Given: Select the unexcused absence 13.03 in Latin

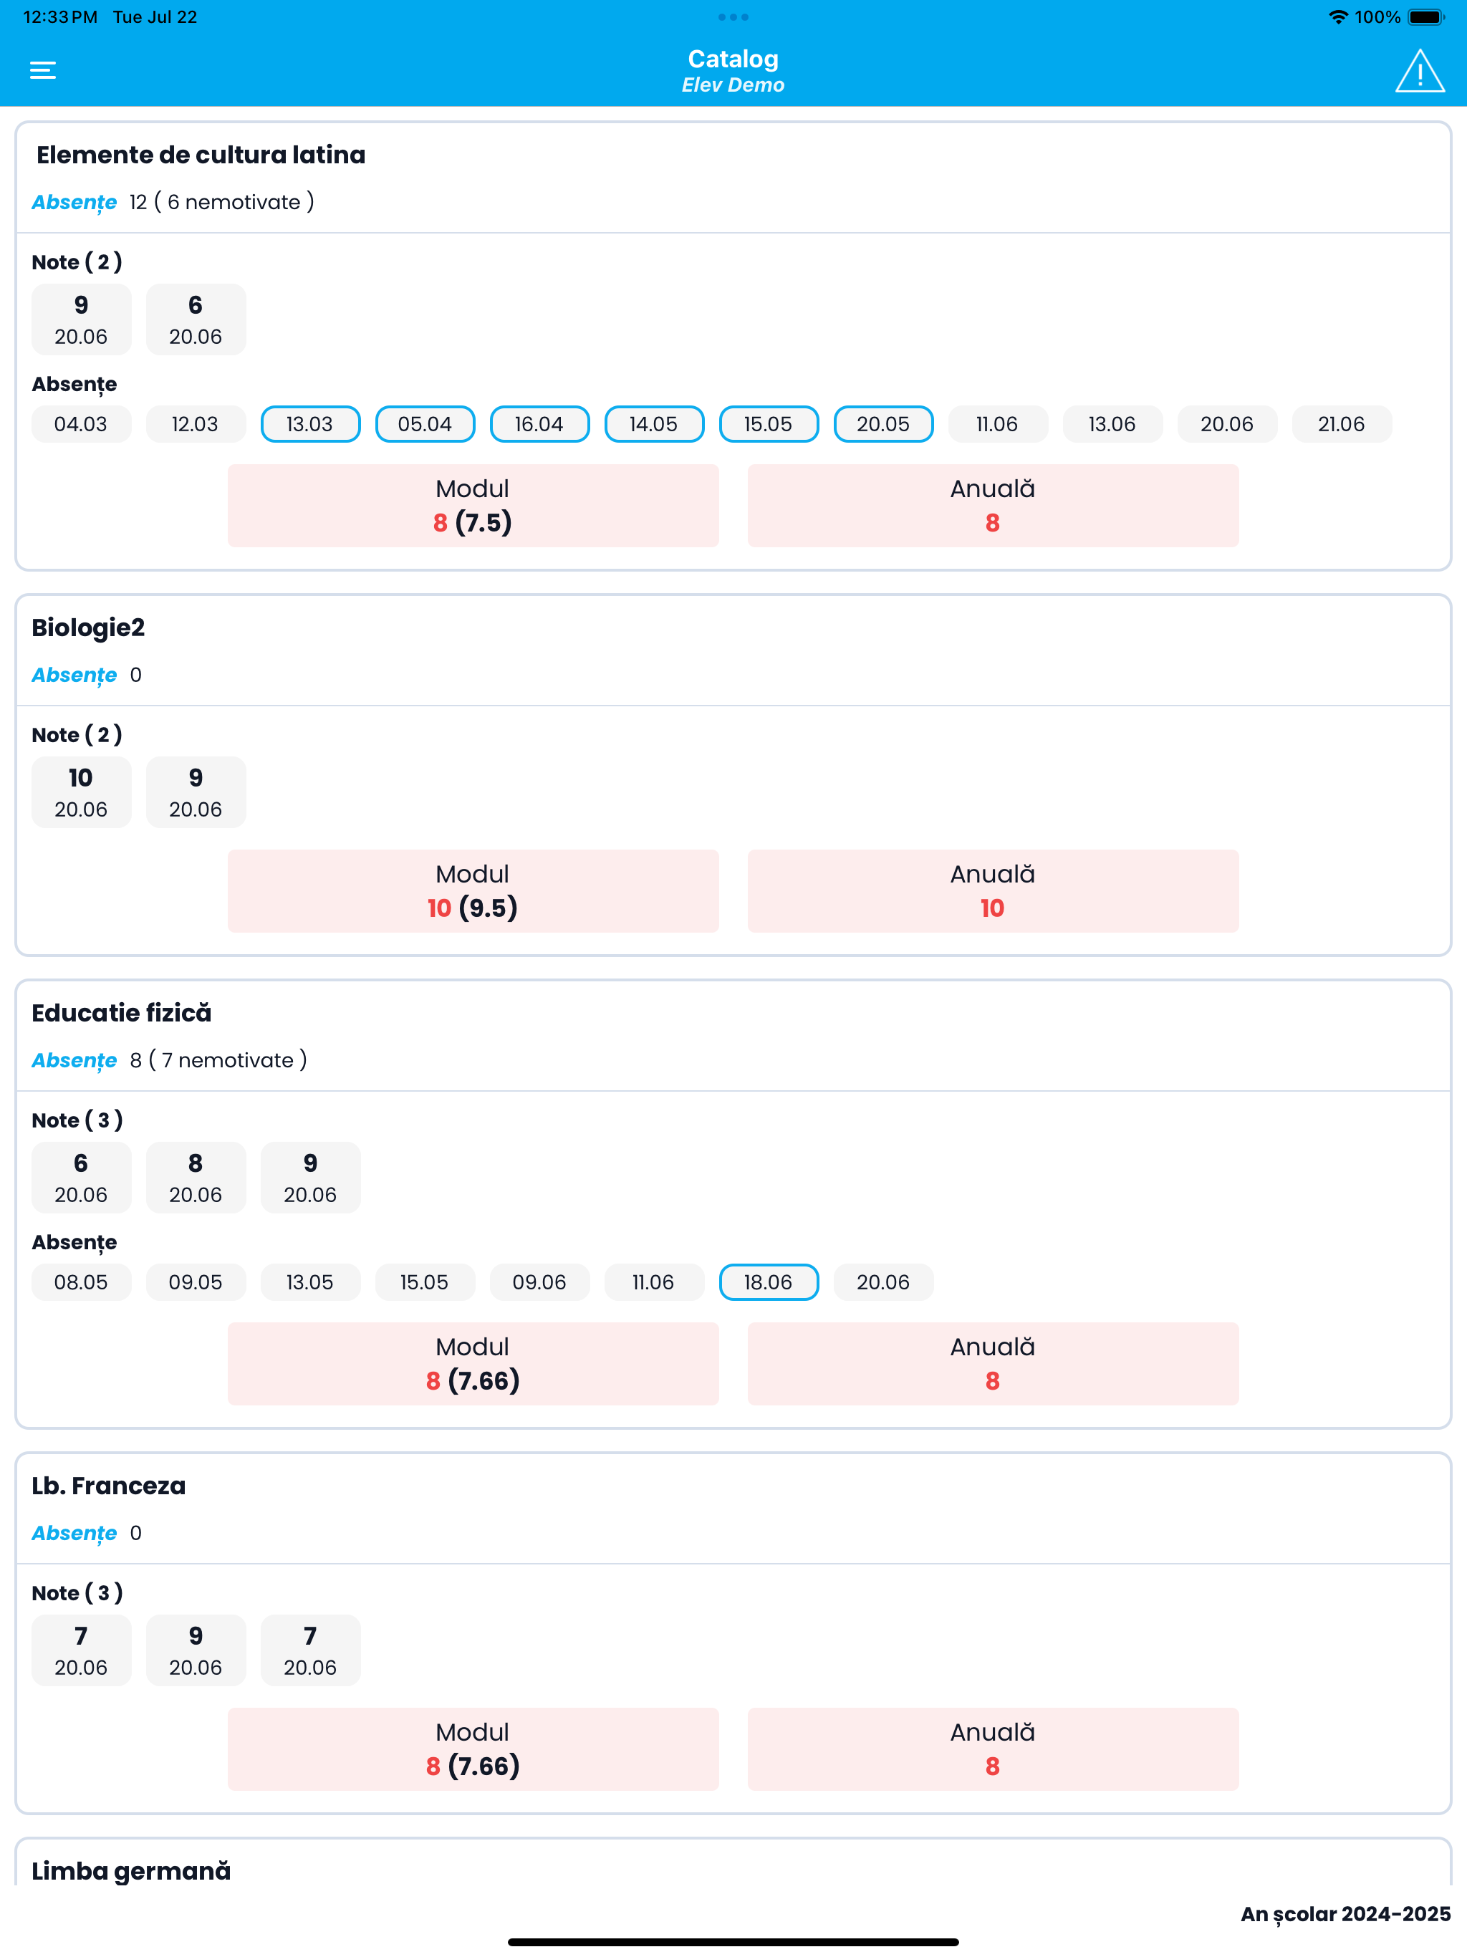Looking at the screenshot, I should click(309, 424).
